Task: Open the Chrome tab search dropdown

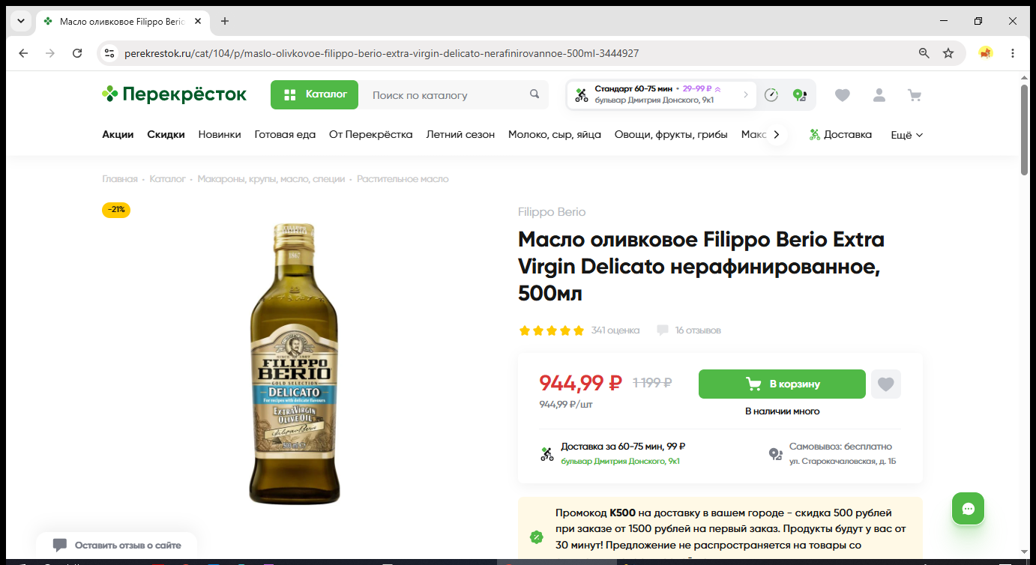Action: click(21, 21)
